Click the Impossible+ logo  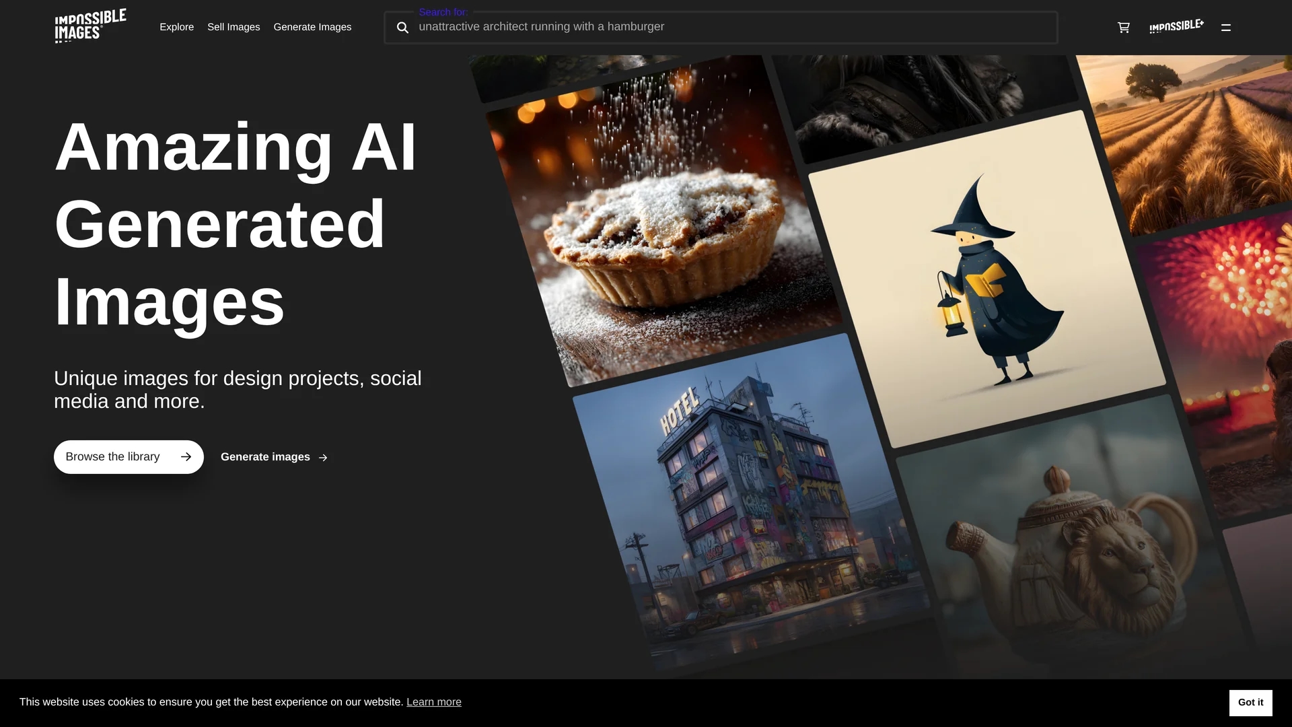[x=1176, y=27]
